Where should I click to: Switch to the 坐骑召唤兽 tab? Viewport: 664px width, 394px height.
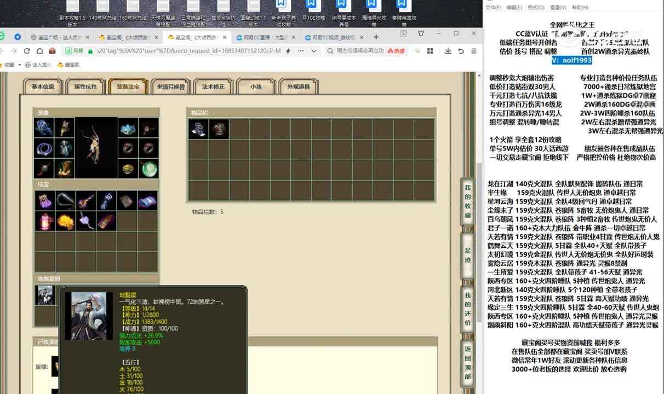click(x=171, y=86)
